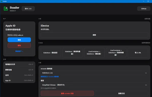Minimize the iloader window
The image size is (152, 97).
(144, 1)
